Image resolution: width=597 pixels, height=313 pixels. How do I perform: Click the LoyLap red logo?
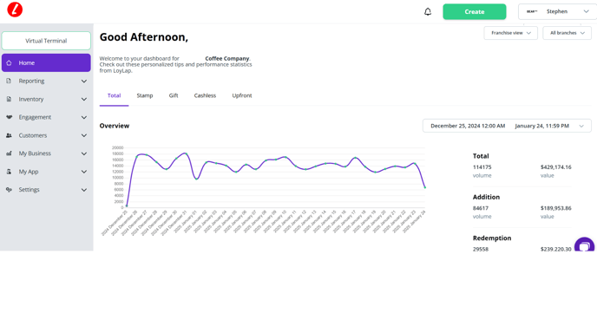(x=15, y=10)
